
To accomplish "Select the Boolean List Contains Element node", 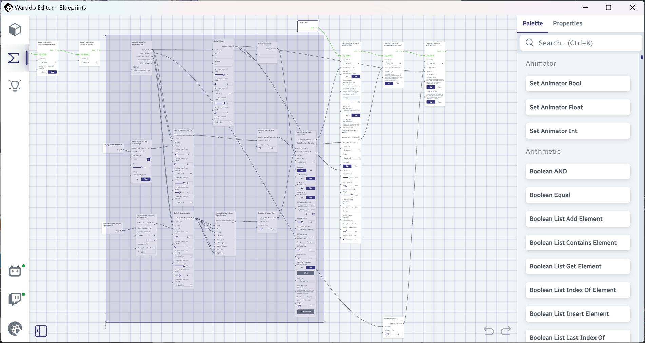I will (578, 243).
